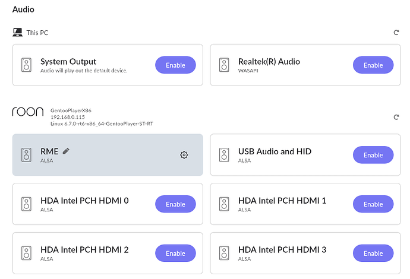
Task: Enable System Output device
Action: point(175,65)
